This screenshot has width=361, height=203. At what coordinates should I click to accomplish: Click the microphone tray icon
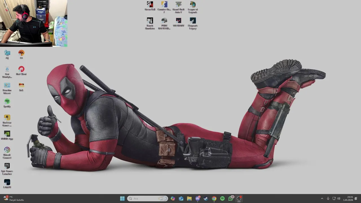[328, 198]
